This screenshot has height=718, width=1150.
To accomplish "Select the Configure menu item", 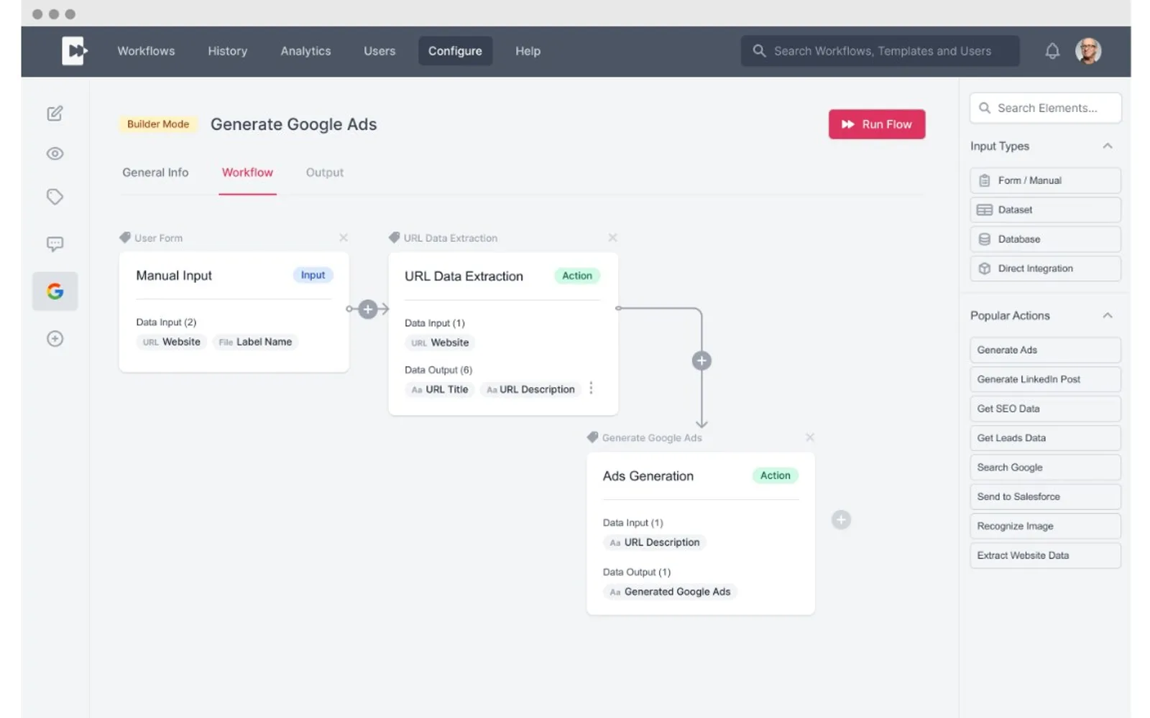I will [455, 51].
